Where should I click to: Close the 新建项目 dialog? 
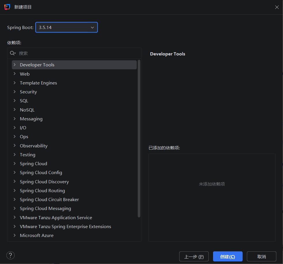click(x=277, y=7)
